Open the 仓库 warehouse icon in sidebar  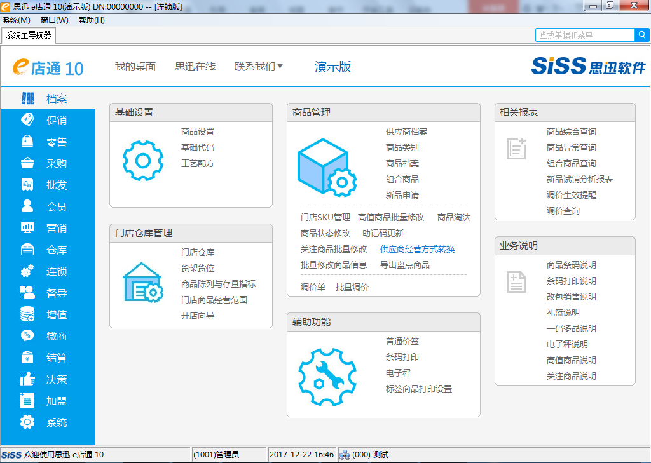tap(27, 250)
